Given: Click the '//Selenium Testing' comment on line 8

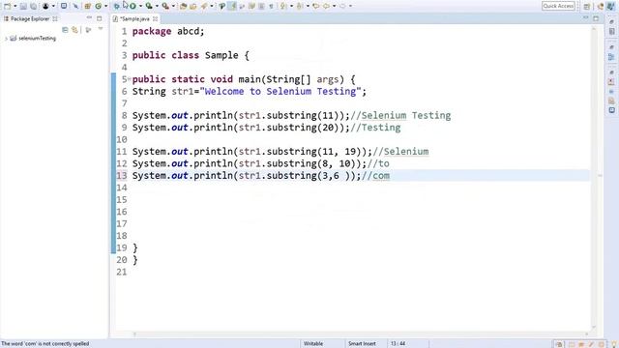Looking at the screenshot, I should tap(400, 116).
